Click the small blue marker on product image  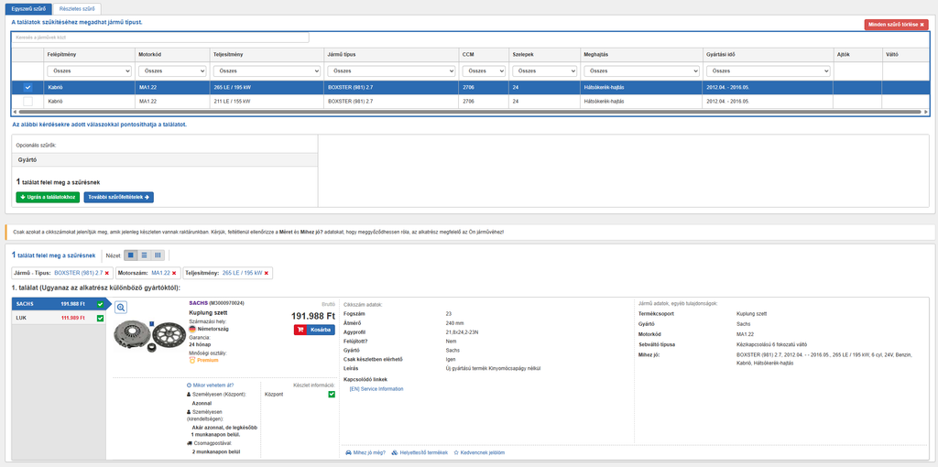pos(152,323)
